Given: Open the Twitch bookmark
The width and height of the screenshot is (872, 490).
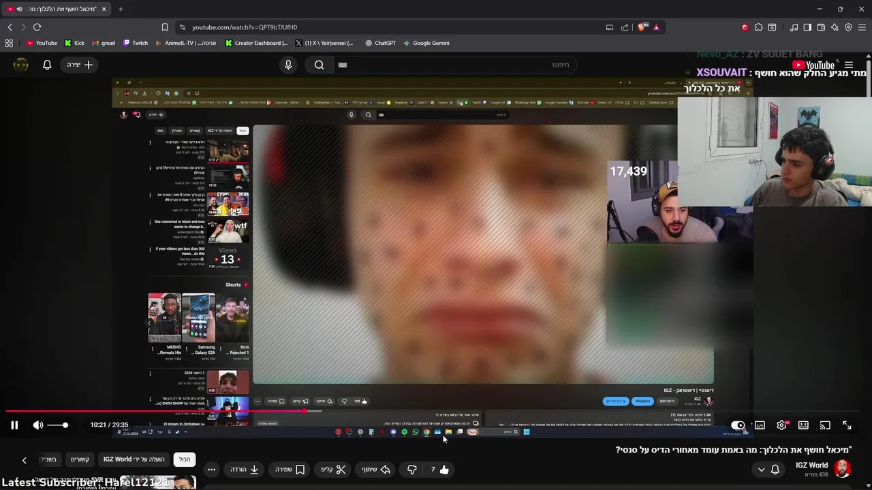Looking at the screenshot, I should (x=136, y=43).
